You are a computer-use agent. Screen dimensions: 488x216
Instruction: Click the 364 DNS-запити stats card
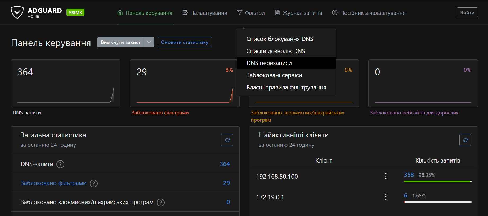click(x=66, y=83)
